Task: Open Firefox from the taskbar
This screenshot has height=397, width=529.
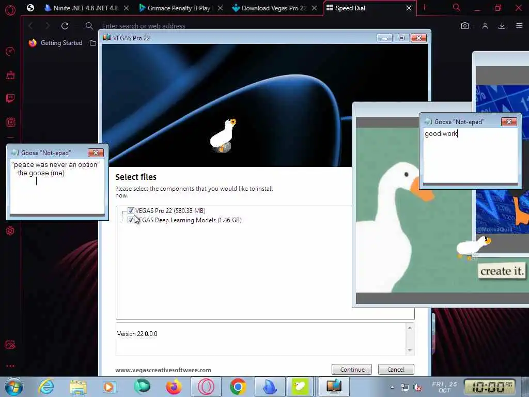Action: click(x=174, y=387)
